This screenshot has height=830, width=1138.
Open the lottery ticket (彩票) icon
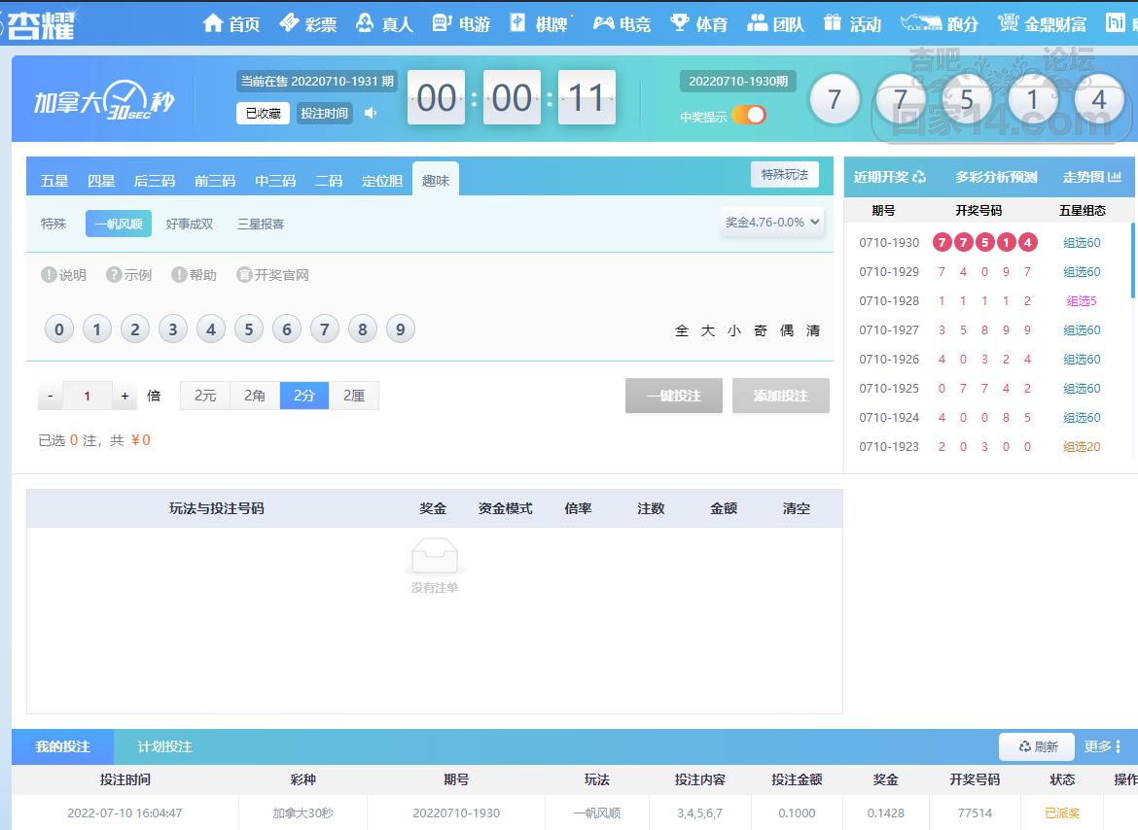click(x=289, y=23)
